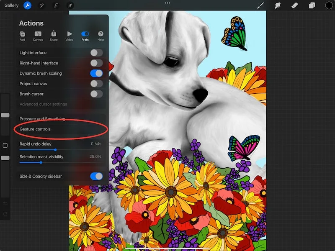Go to the Share tab
Viewport: 335px width, 251px height.
click(x=54, y=36)
